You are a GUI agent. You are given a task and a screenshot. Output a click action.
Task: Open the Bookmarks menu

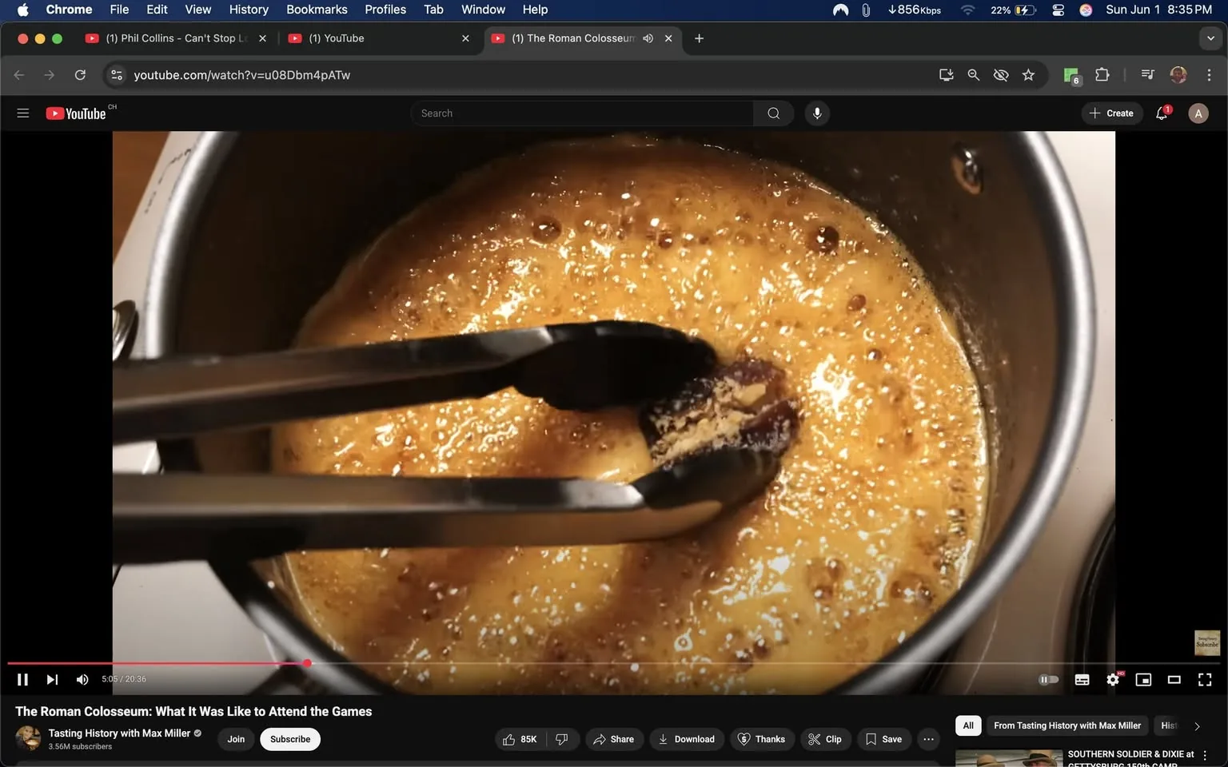[x=316, y=10]
